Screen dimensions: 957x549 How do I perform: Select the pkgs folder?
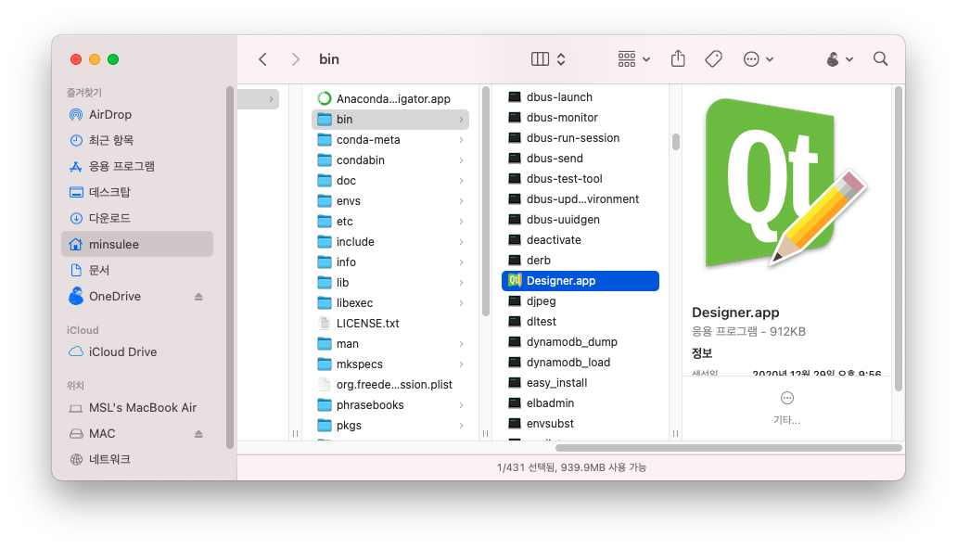(x=390, y=426)
